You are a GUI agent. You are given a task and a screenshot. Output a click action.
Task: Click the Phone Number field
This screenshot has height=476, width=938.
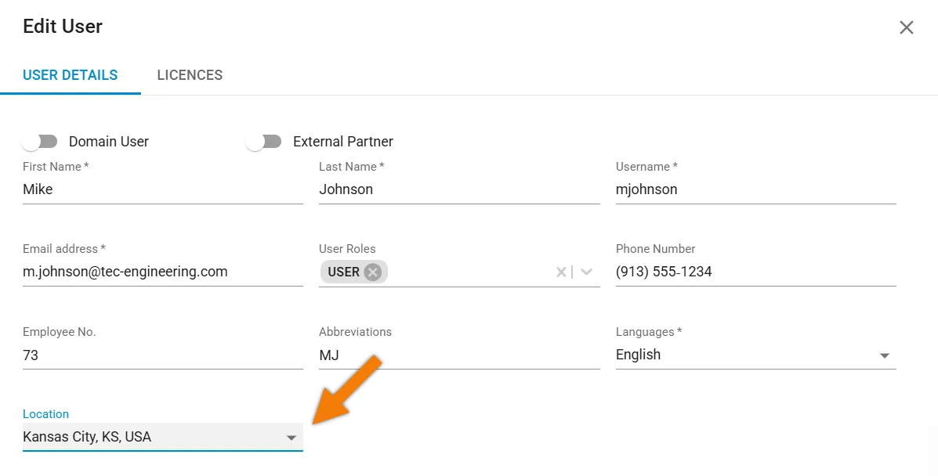click(x=755, y=272)
